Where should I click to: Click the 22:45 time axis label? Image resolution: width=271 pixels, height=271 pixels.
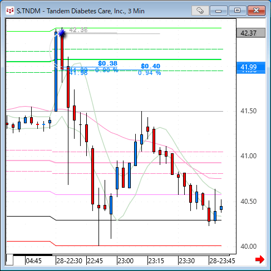(x=95, y=261)
